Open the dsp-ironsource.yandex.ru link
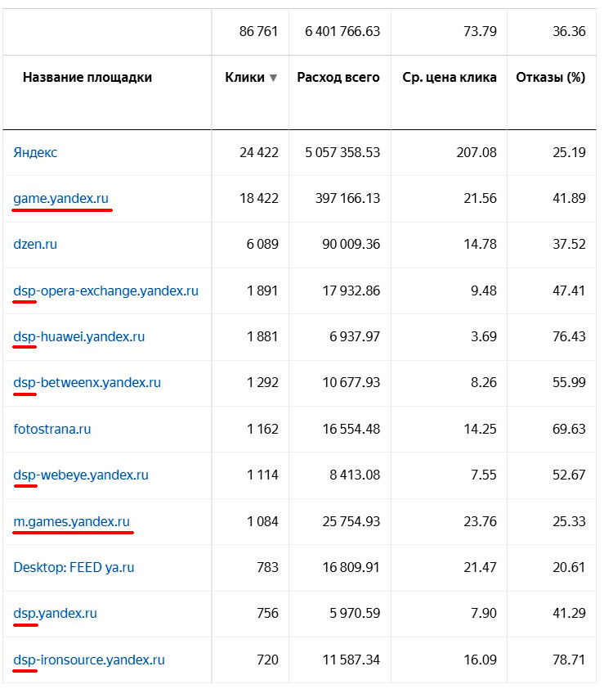 point(89,660)
